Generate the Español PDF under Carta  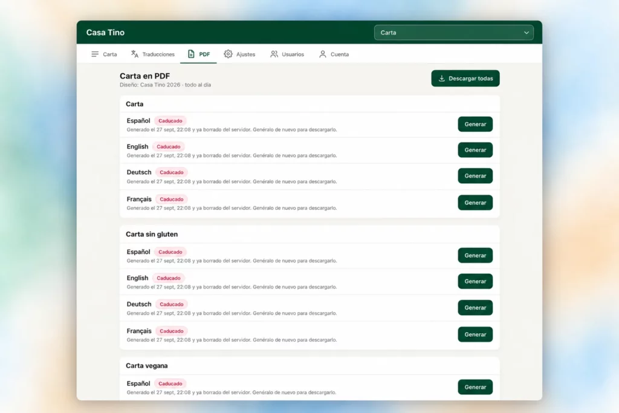tap(475, 125)
